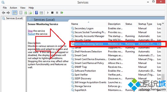The image size is (167, 92).
Task: Sort by the Log On As column header
Action: [159, 24]
